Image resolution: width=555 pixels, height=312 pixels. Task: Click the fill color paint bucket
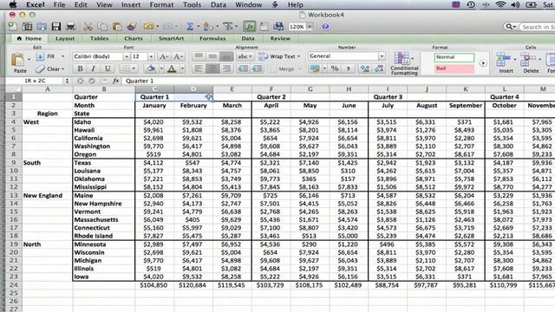click(151, 68)
